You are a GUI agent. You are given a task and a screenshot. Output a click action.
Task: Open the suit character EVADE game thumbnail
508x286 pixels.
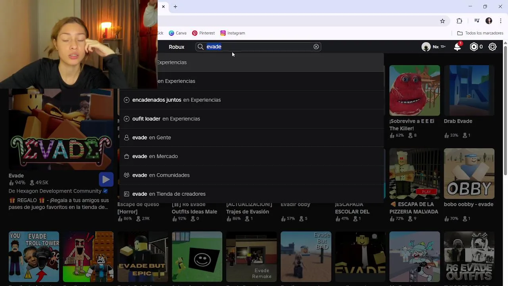click(x=360, y=257)
